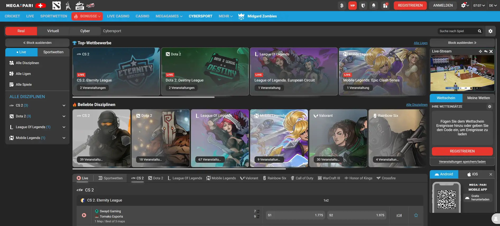Switch to Cyber mode toggle

click(x=85, y=31)
